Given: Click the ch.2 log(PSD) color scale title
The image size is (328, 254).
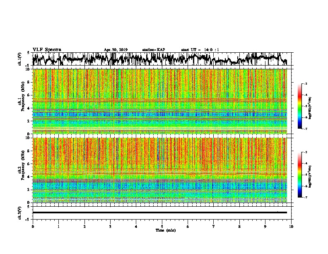Looking at the screenshot, I should (310, 177).
